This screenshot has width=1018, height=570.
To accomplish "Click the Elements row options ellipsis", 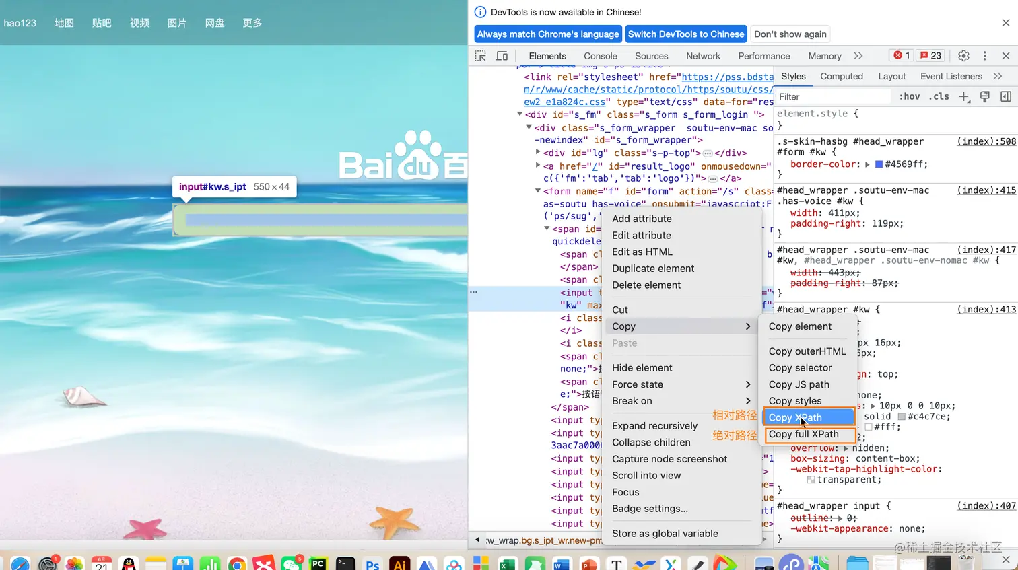I will [473, 292].
